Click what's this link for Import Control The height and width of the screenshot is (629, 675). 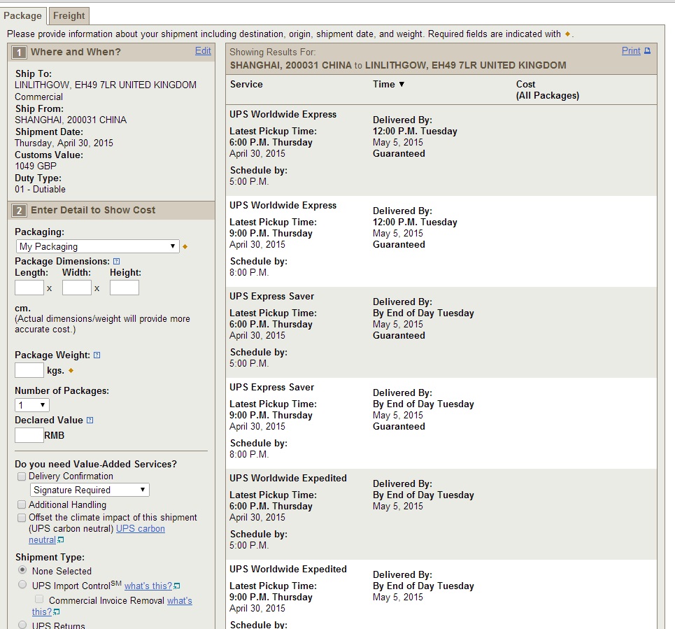click(148, 586)
